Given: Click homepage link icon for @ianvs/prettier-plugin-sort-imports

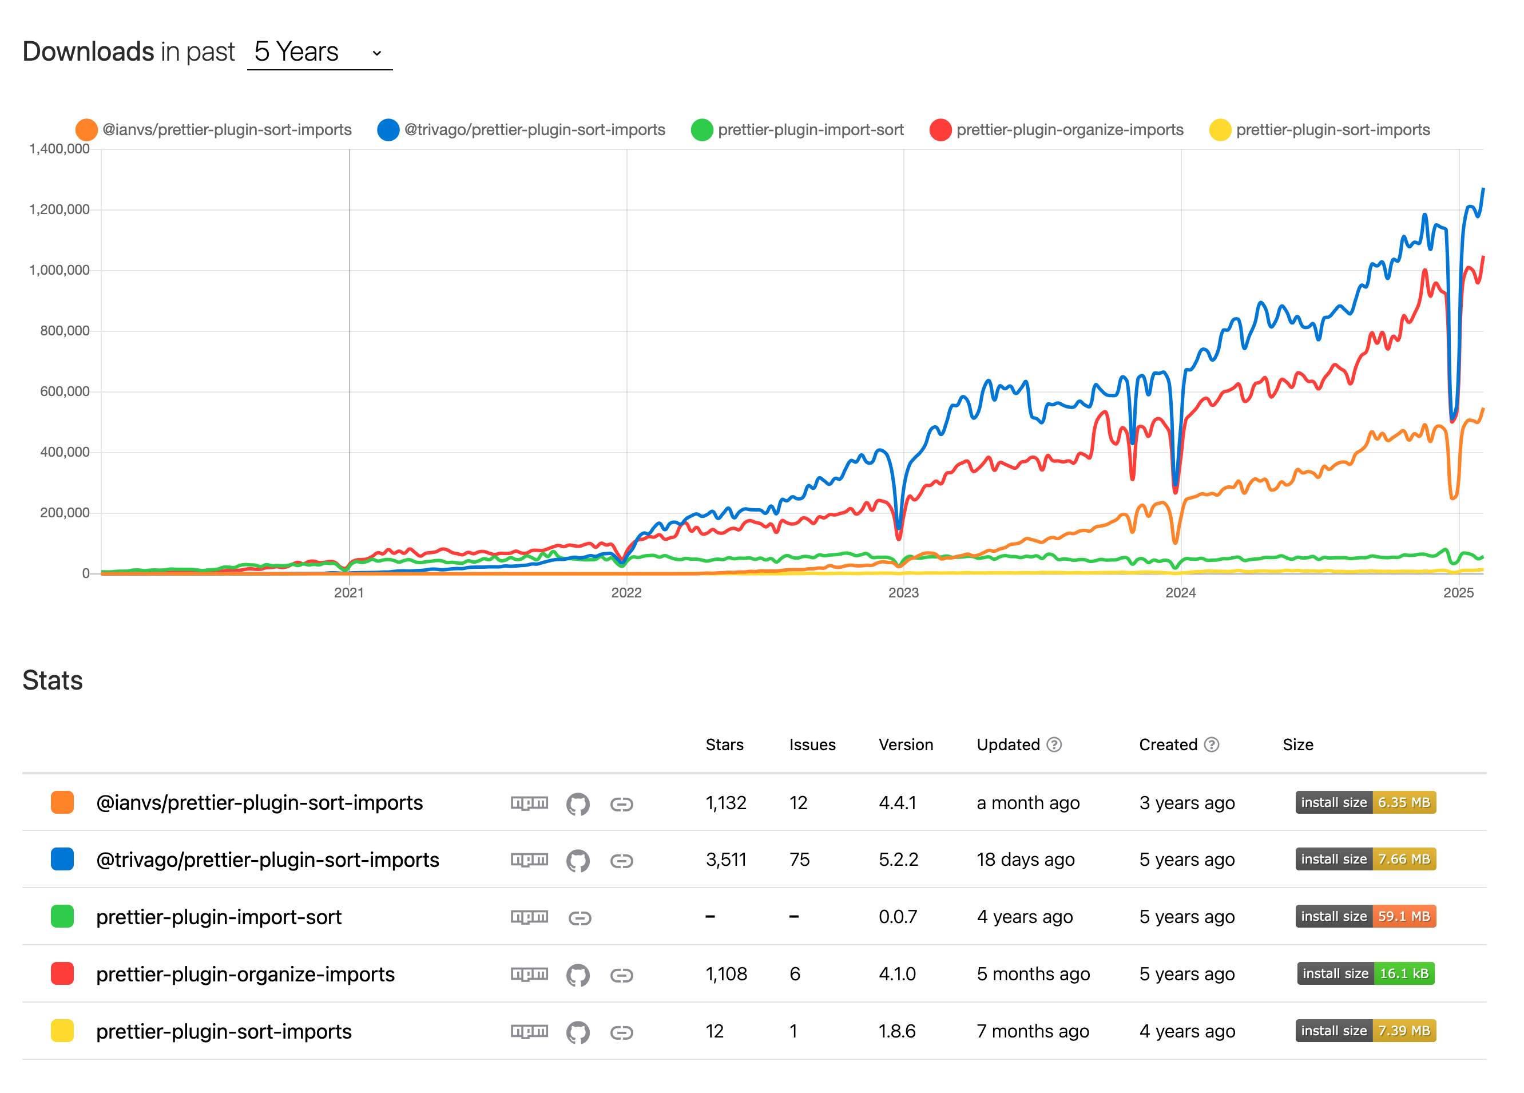Looking at the screenshot, I should (x=622, y=804).
